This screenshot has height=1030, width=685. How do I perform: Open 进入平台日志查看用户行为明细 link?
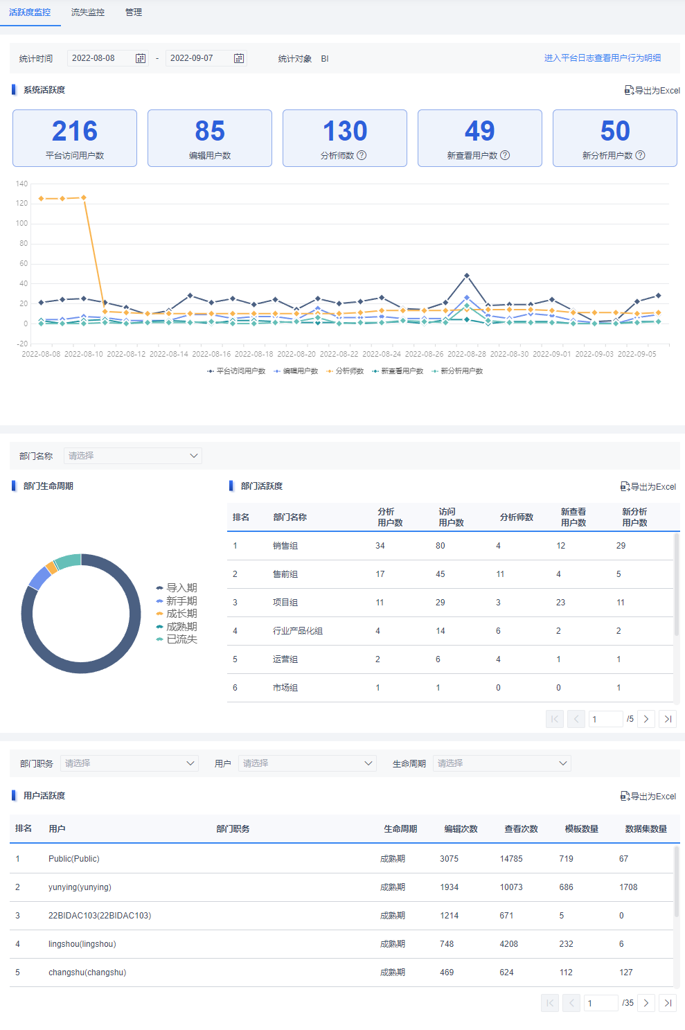tap(603, 58)
